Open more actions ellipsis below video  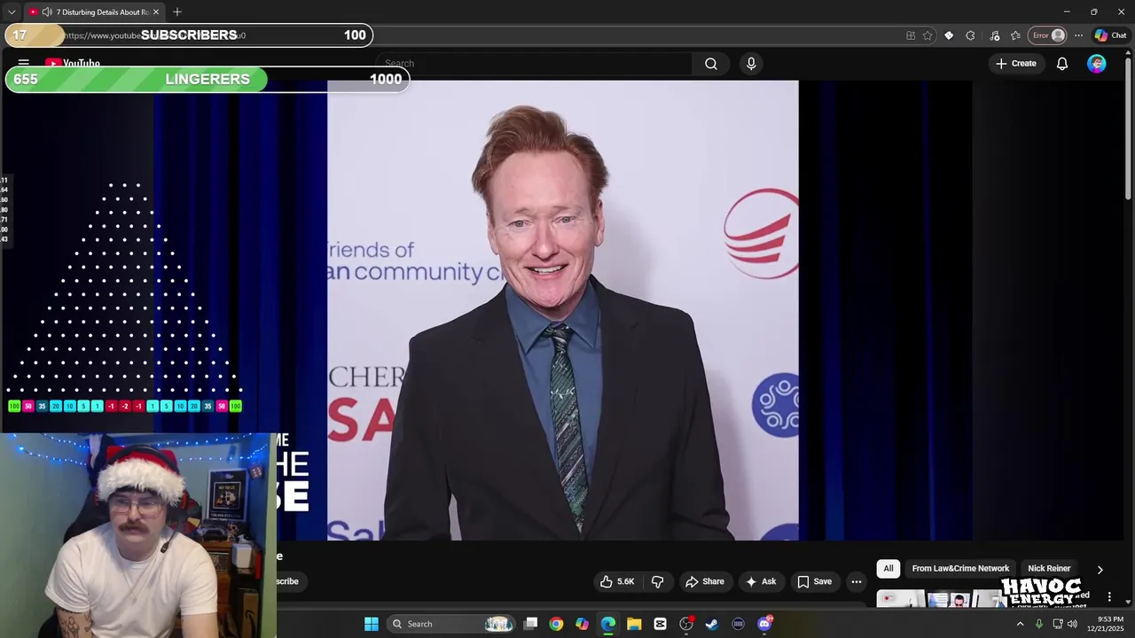point(856,581)
